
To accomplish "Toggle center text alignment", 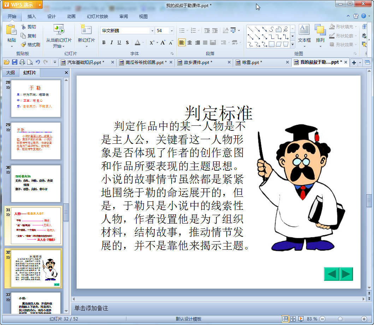I will [190, 42].
